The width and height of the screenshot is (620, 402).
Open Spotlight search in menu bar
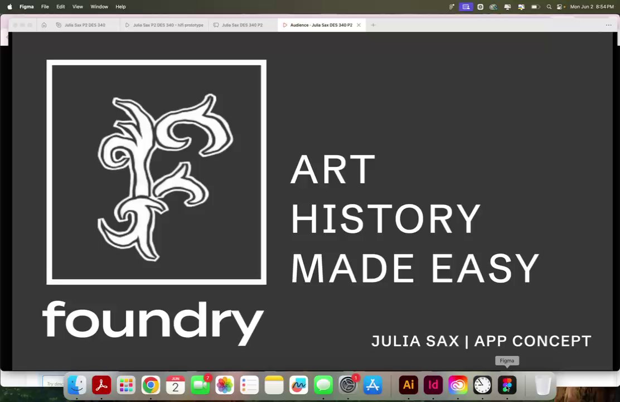pos(549,7)
